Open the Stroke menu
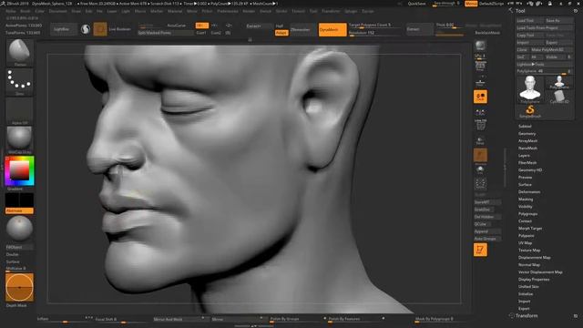The width and height of the screenshot is (583, 328). click(x=281, y=11)
